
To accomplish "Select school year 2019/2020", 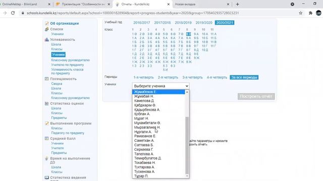I will point(204,23).
